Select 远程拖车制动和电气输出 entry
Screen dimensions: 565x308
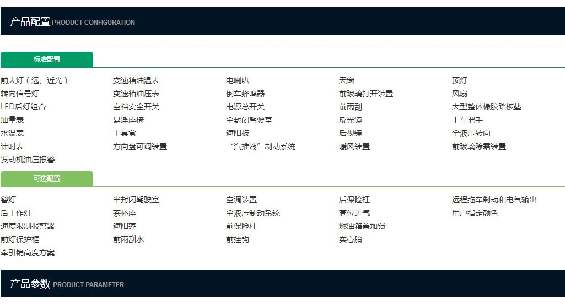point(494,200)
